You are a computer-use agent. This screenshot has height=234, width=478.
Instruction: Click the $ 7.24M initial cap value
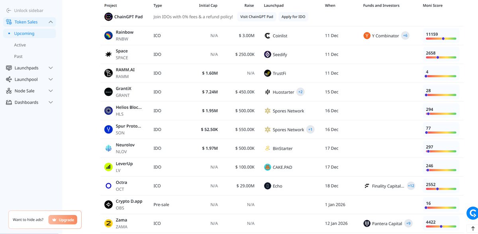pos(210,92)
